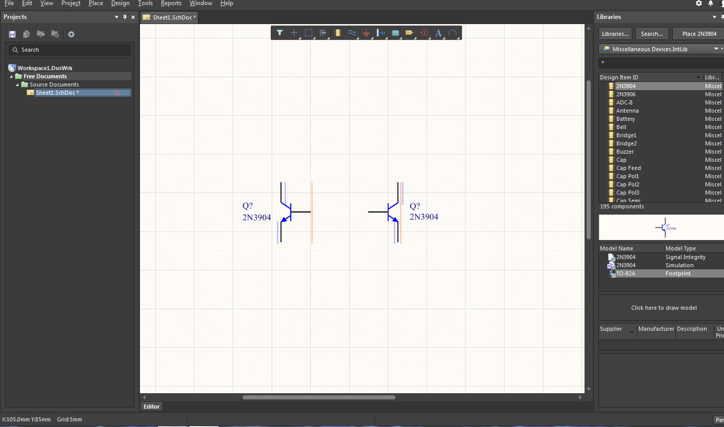Select Battery in the component list
The image size is (724, 427).
625,119
